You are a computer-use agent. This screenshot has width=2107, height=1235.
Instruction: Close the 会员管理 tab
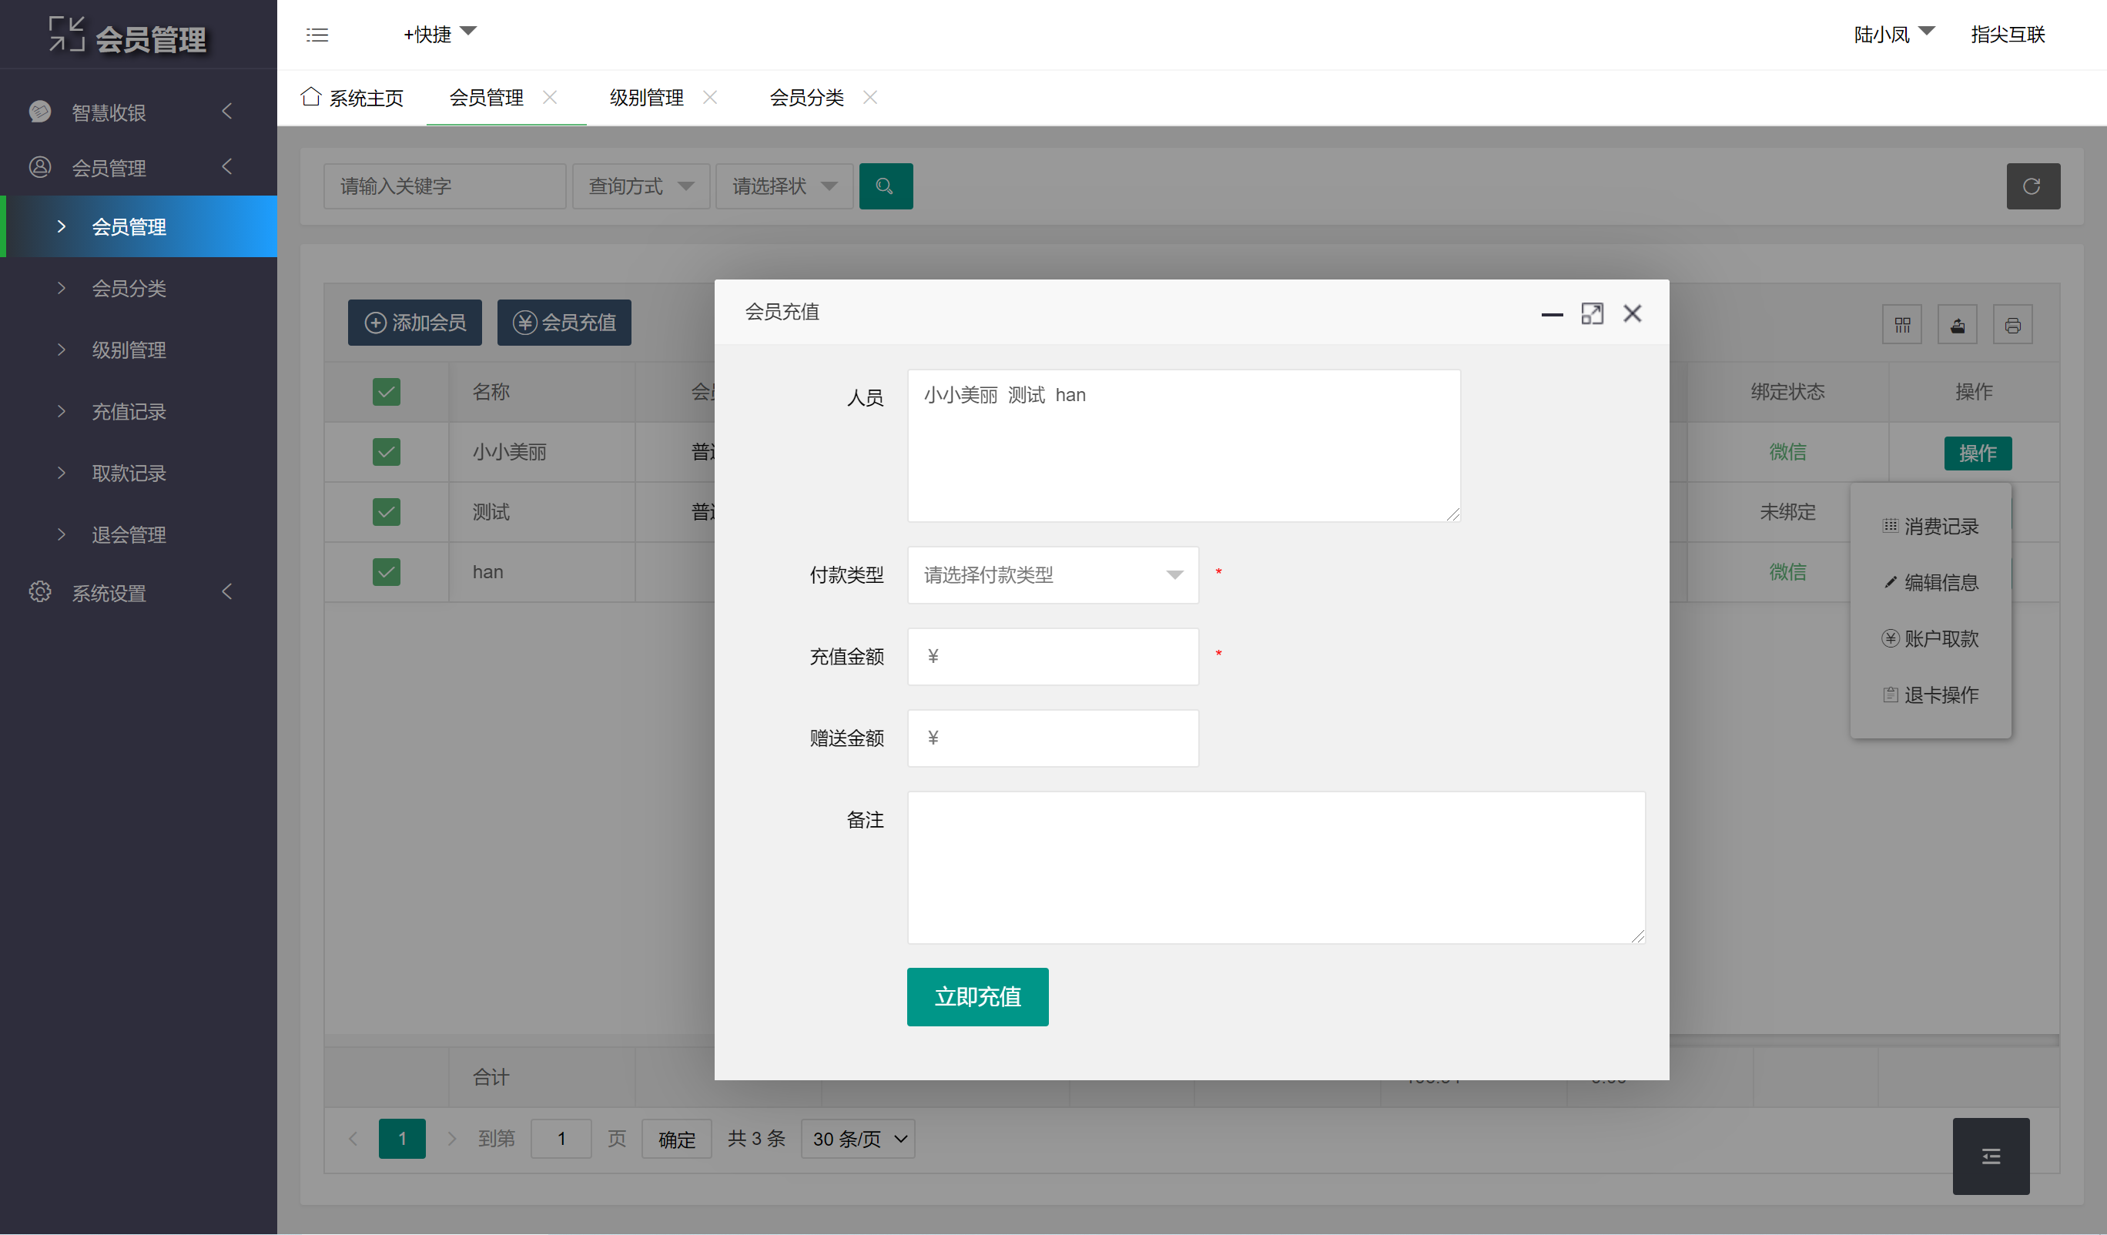coord(549,97)
